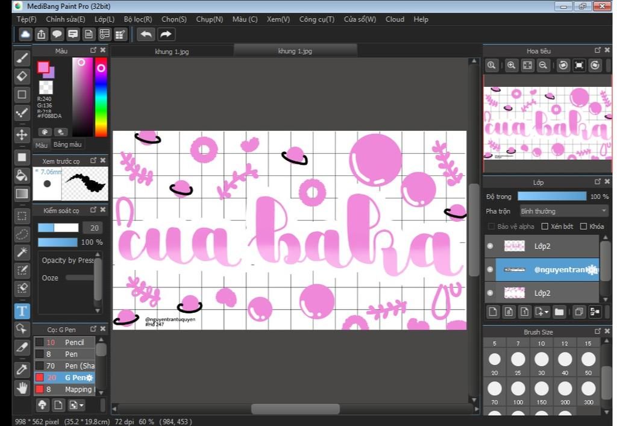
Task: Select the Pencil brush preset
Action: pyautogui.click(x=74, y=342)
